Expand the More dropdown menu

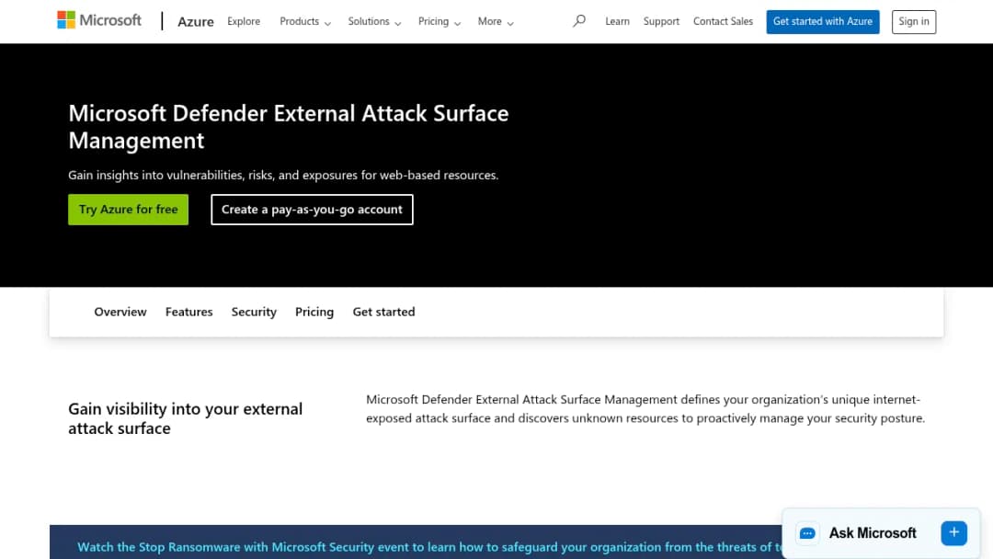click(x=496, y=21)
